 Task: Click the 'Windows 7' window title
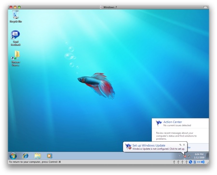[x=110, y=7]
